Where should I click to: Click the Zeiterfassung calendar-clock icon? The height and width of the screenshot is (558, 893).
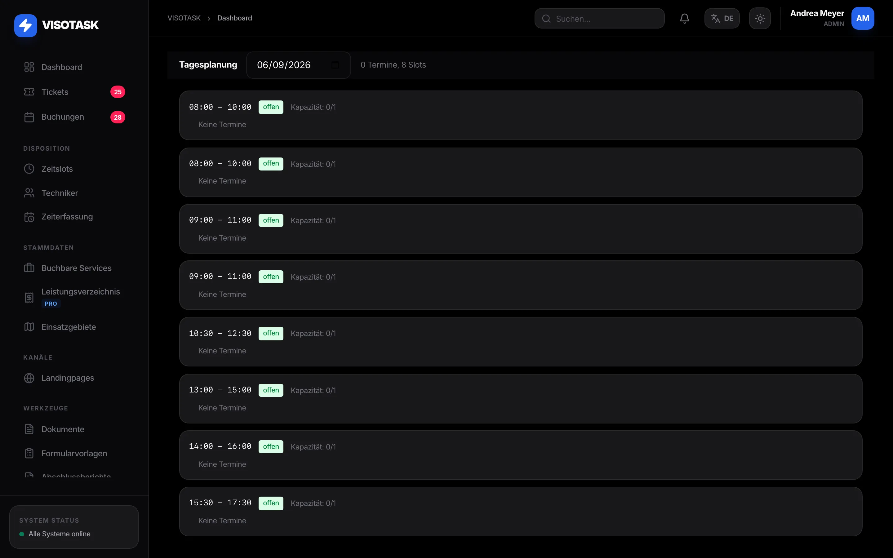(29, 217)
